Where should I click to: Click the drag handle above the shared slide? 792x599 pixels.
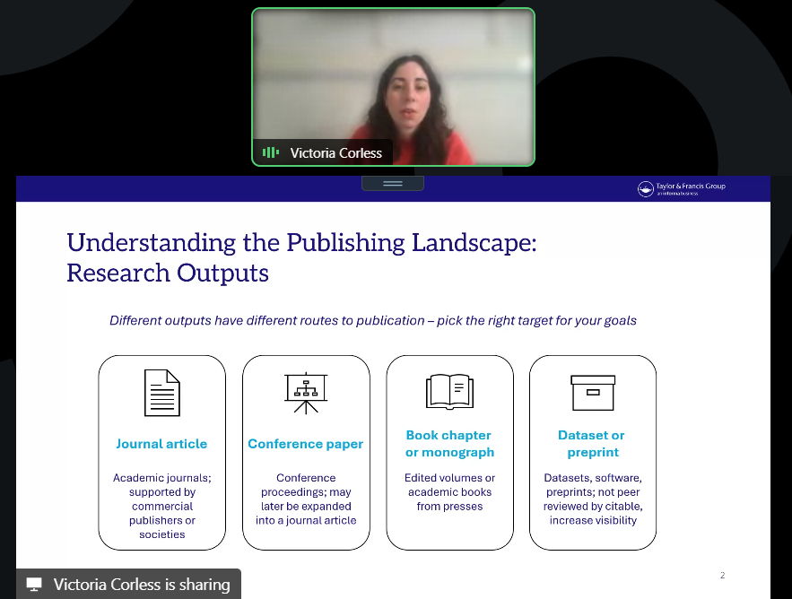pos(393,183)
